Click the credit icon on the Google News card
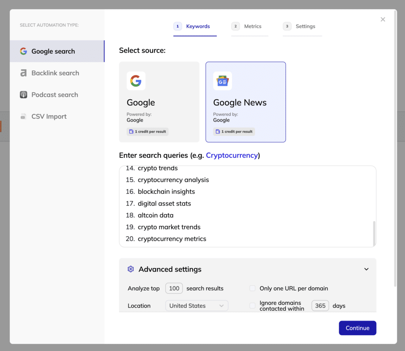 (218, 132)
